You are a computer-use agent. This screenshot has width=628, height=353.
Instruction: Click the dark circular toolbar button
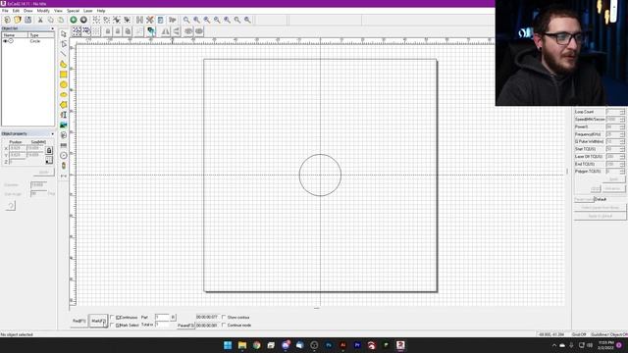(x=83, y=20)
